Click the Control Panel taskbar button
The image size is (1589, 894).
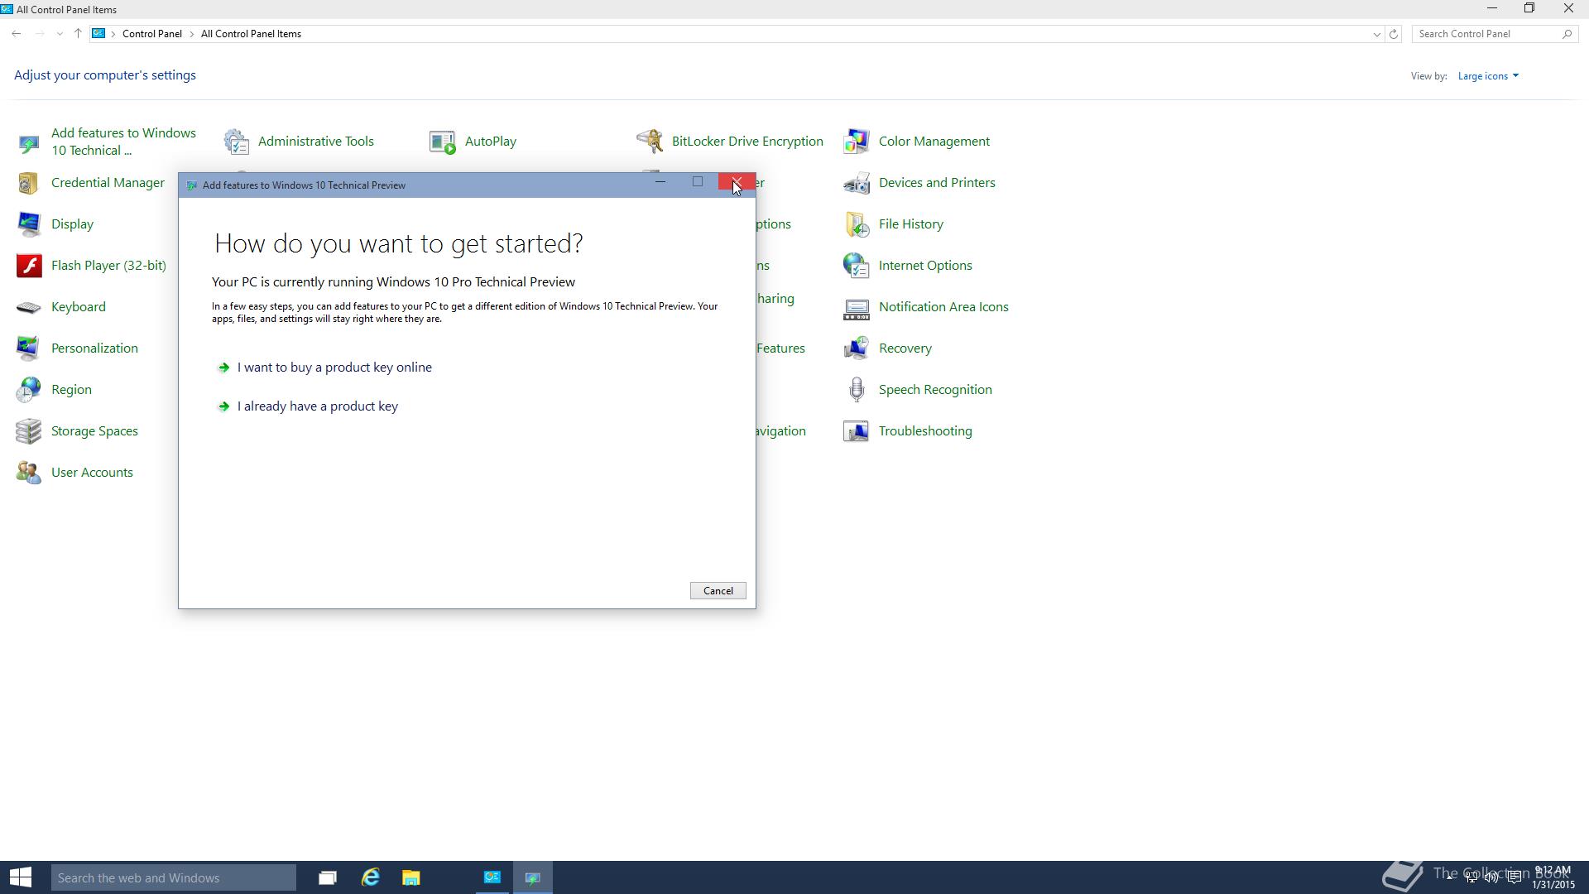(492, 877)
